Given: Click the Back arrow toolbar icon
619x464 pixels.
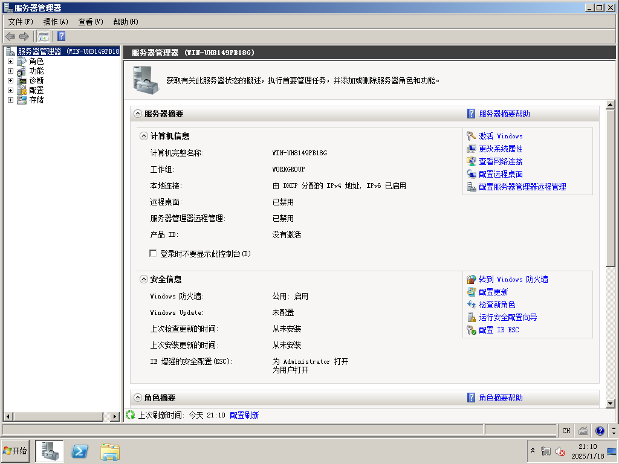Looking at the screenshot, I should [x=10, y=37].
